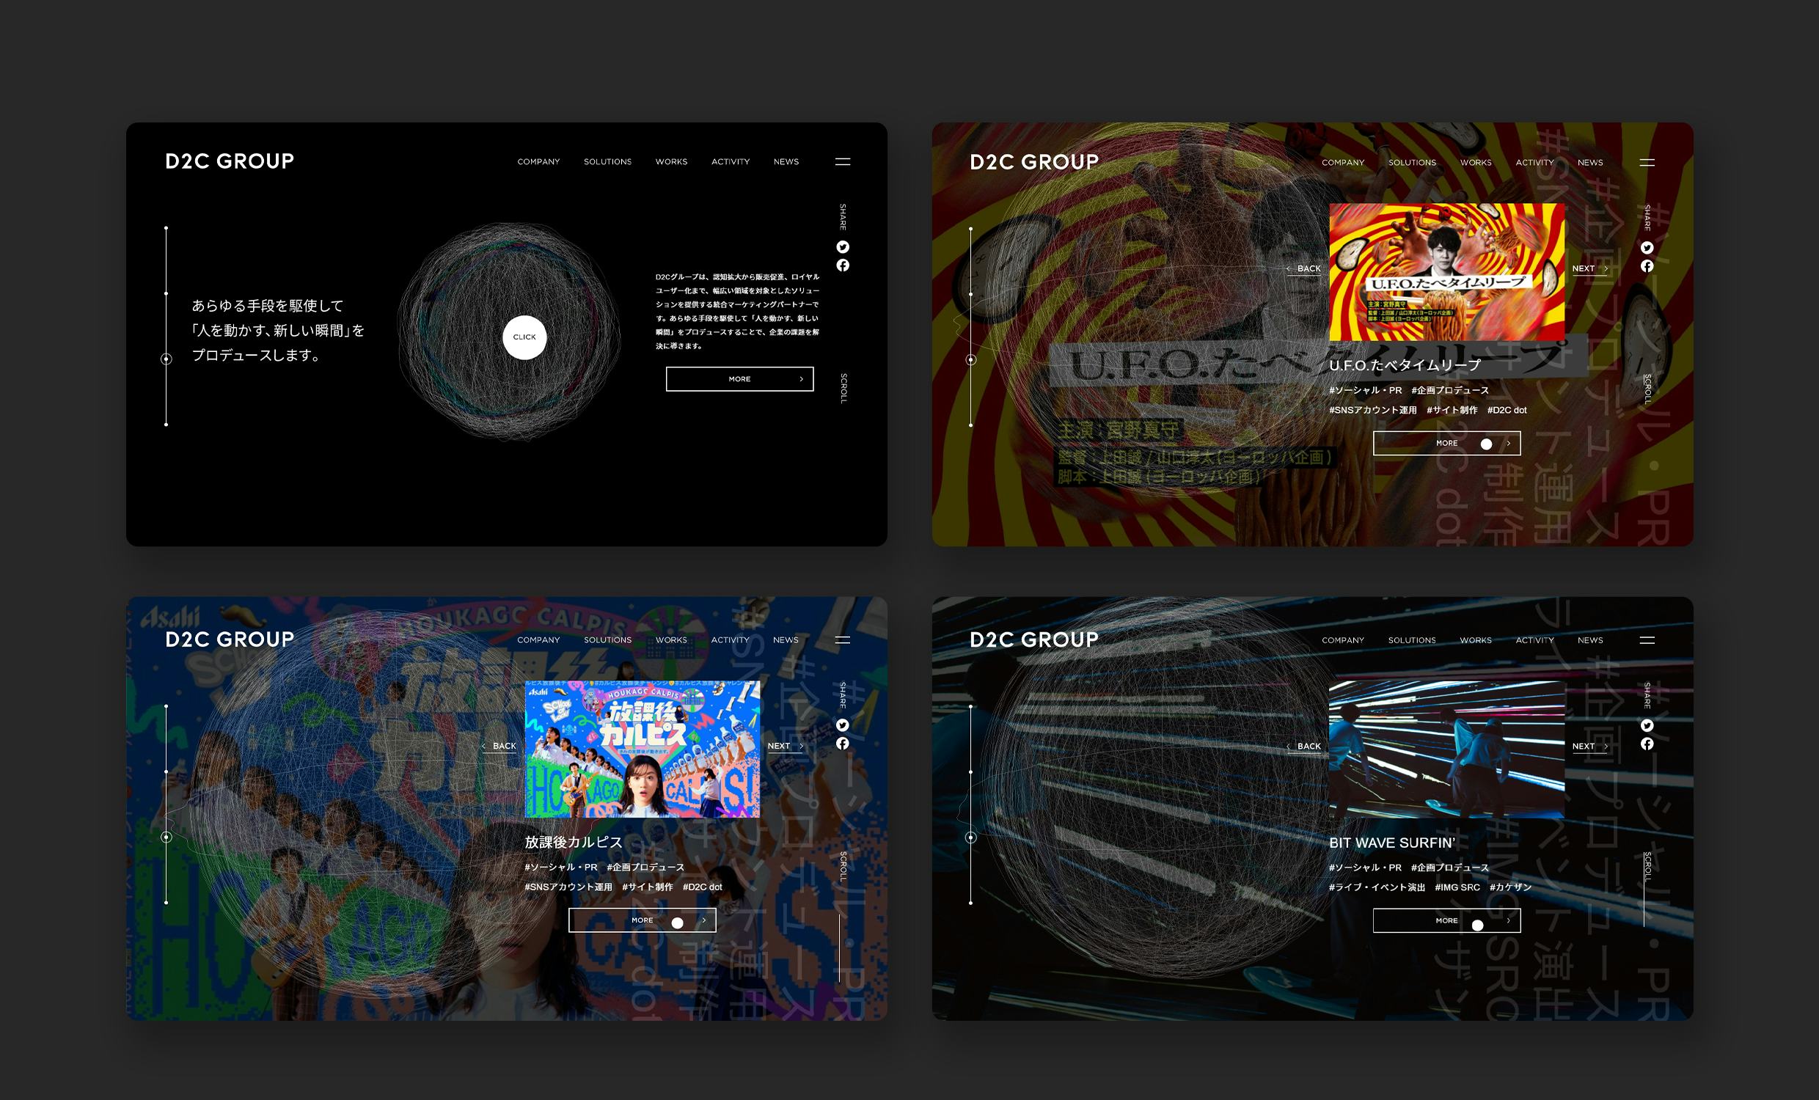
Task: Select SOLUTIONS in BIT WAVE SURFIN' mockup nav
Action: tap(1412, 640)
